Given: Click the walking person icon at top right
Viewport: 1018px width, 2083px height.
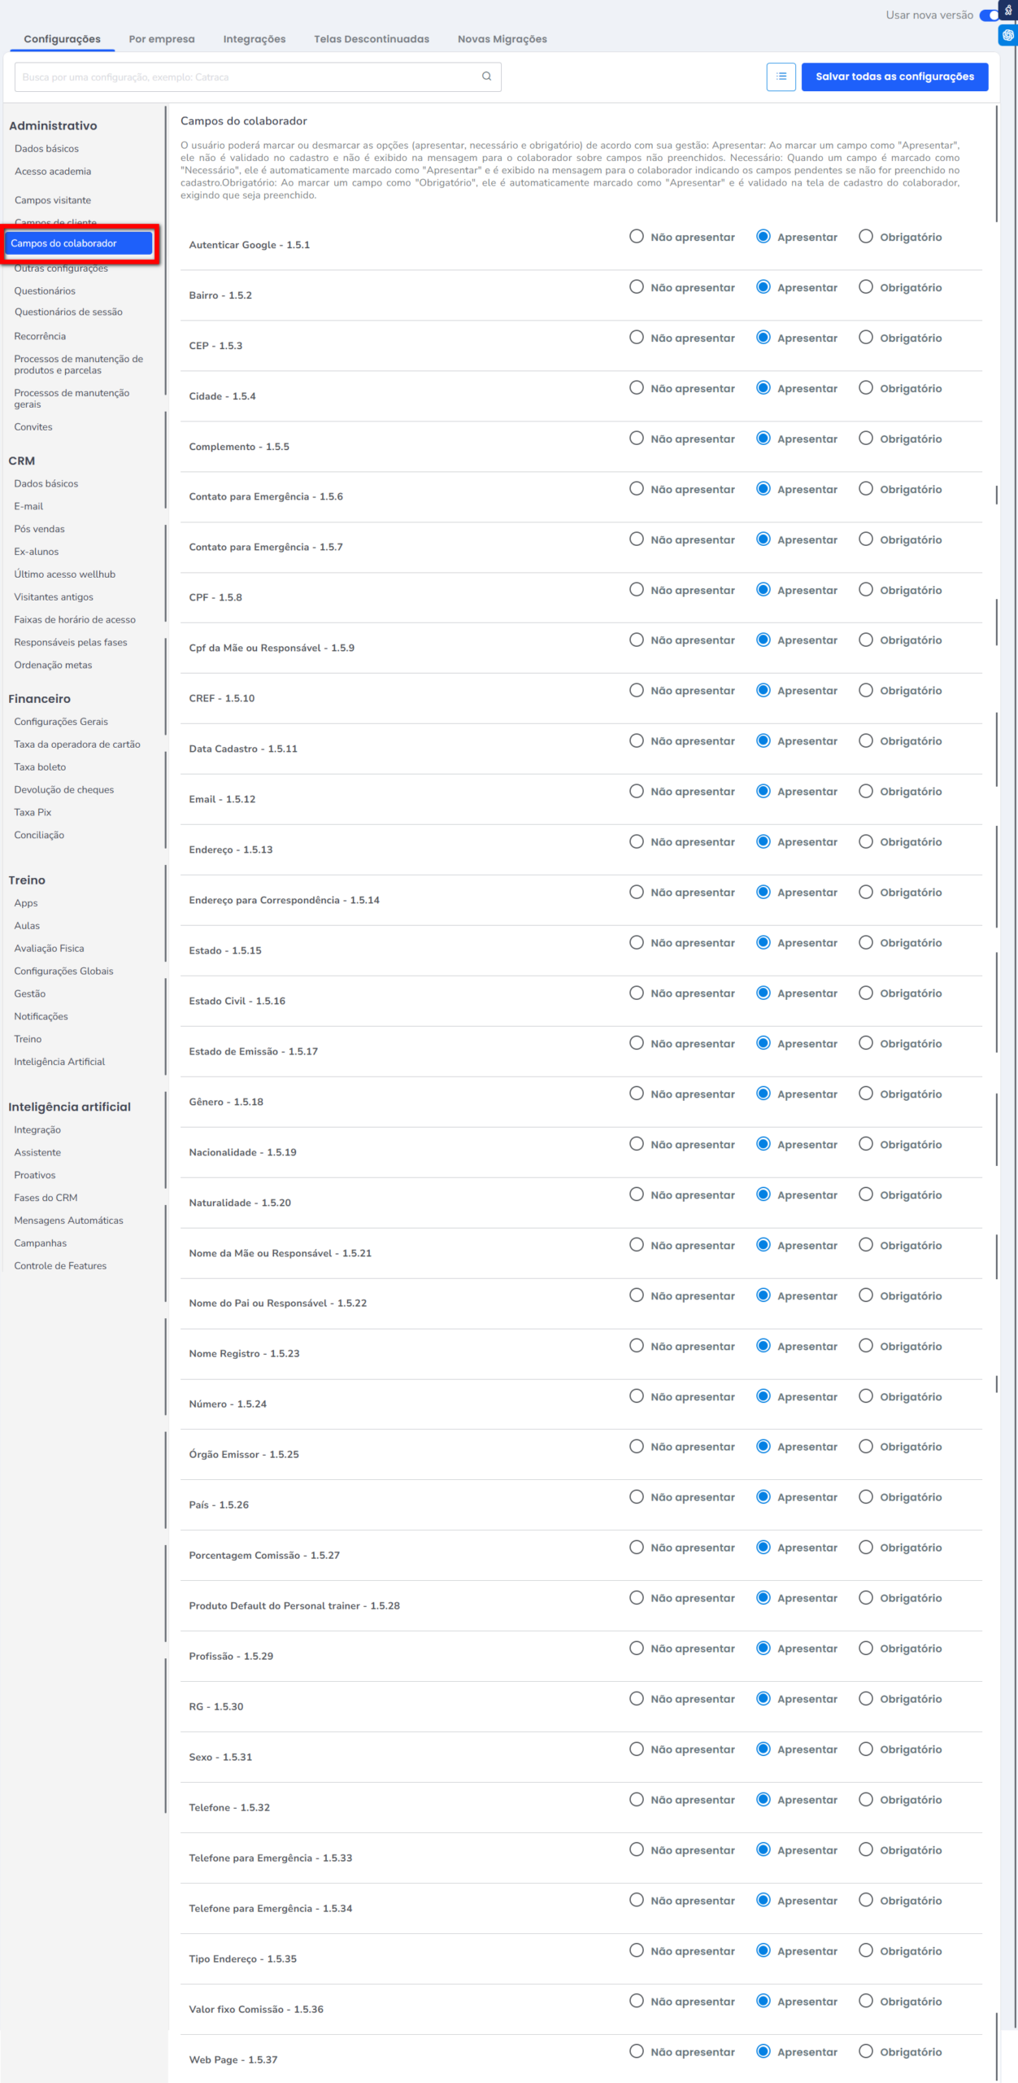Looking at the screenshot, I should click(1008, 11).
